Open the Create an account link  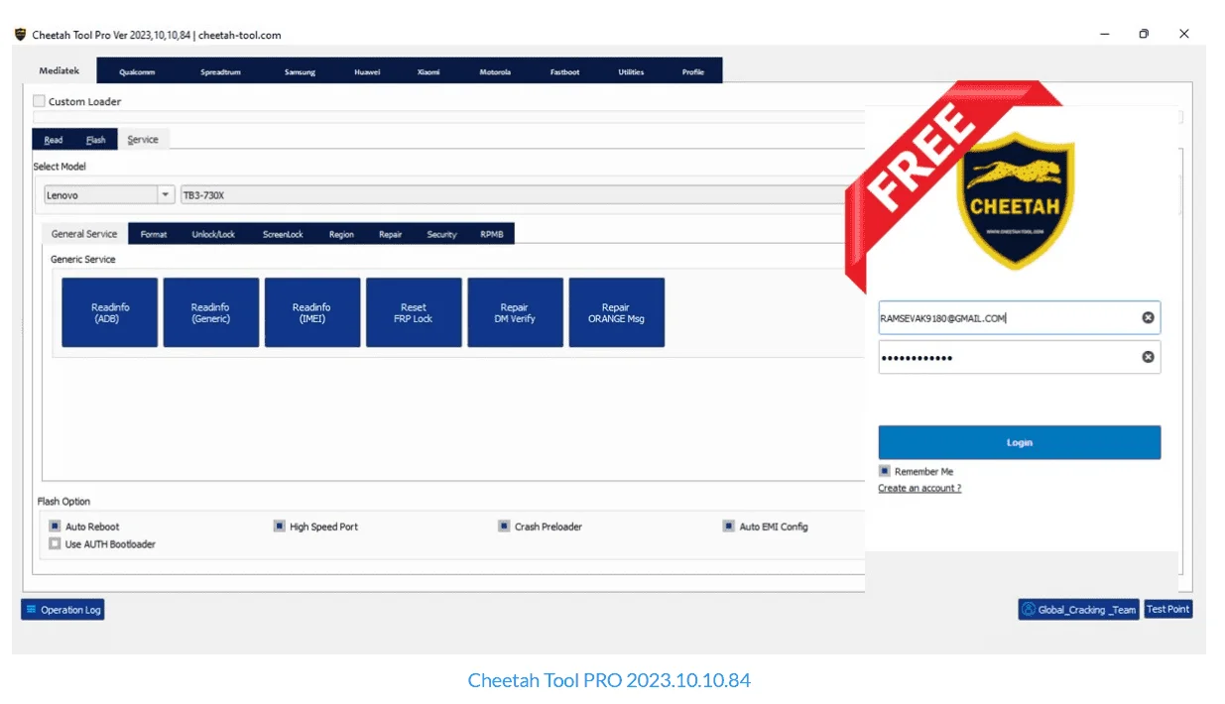pyautogui.click(x=919, y=488)
